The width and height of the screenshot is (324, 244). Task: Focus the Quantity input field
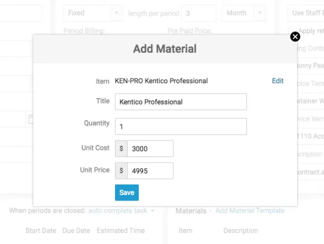pyautogui.click(x=181, y=127)
